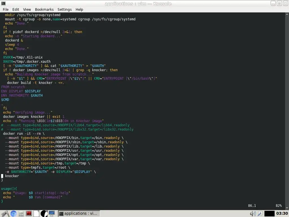Click the 'echo -n "Starting dockerd..."' line
This screenshot has height=217, width=289.
point(34,36)
